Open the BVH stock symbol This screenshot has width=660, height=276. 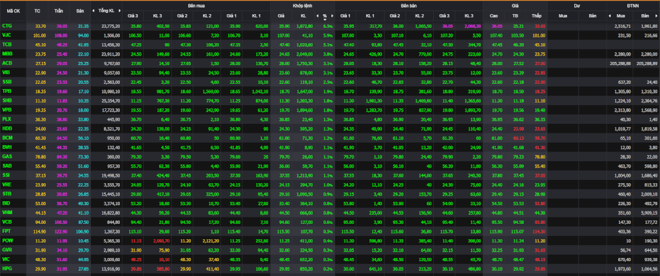pos(6,147)
